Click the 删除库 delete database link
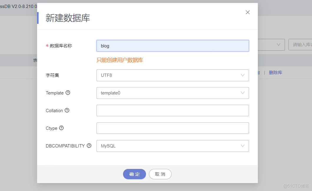The height and width of the screenshot is (191, 312). pos(276,72)
